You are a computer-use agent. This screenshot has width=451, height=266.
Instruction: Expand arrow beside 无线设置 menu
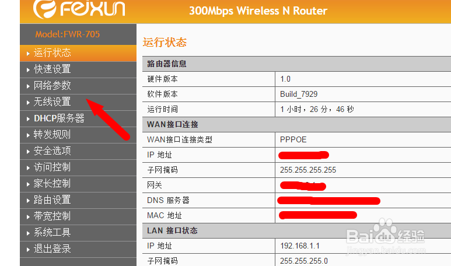pos(28,102)
